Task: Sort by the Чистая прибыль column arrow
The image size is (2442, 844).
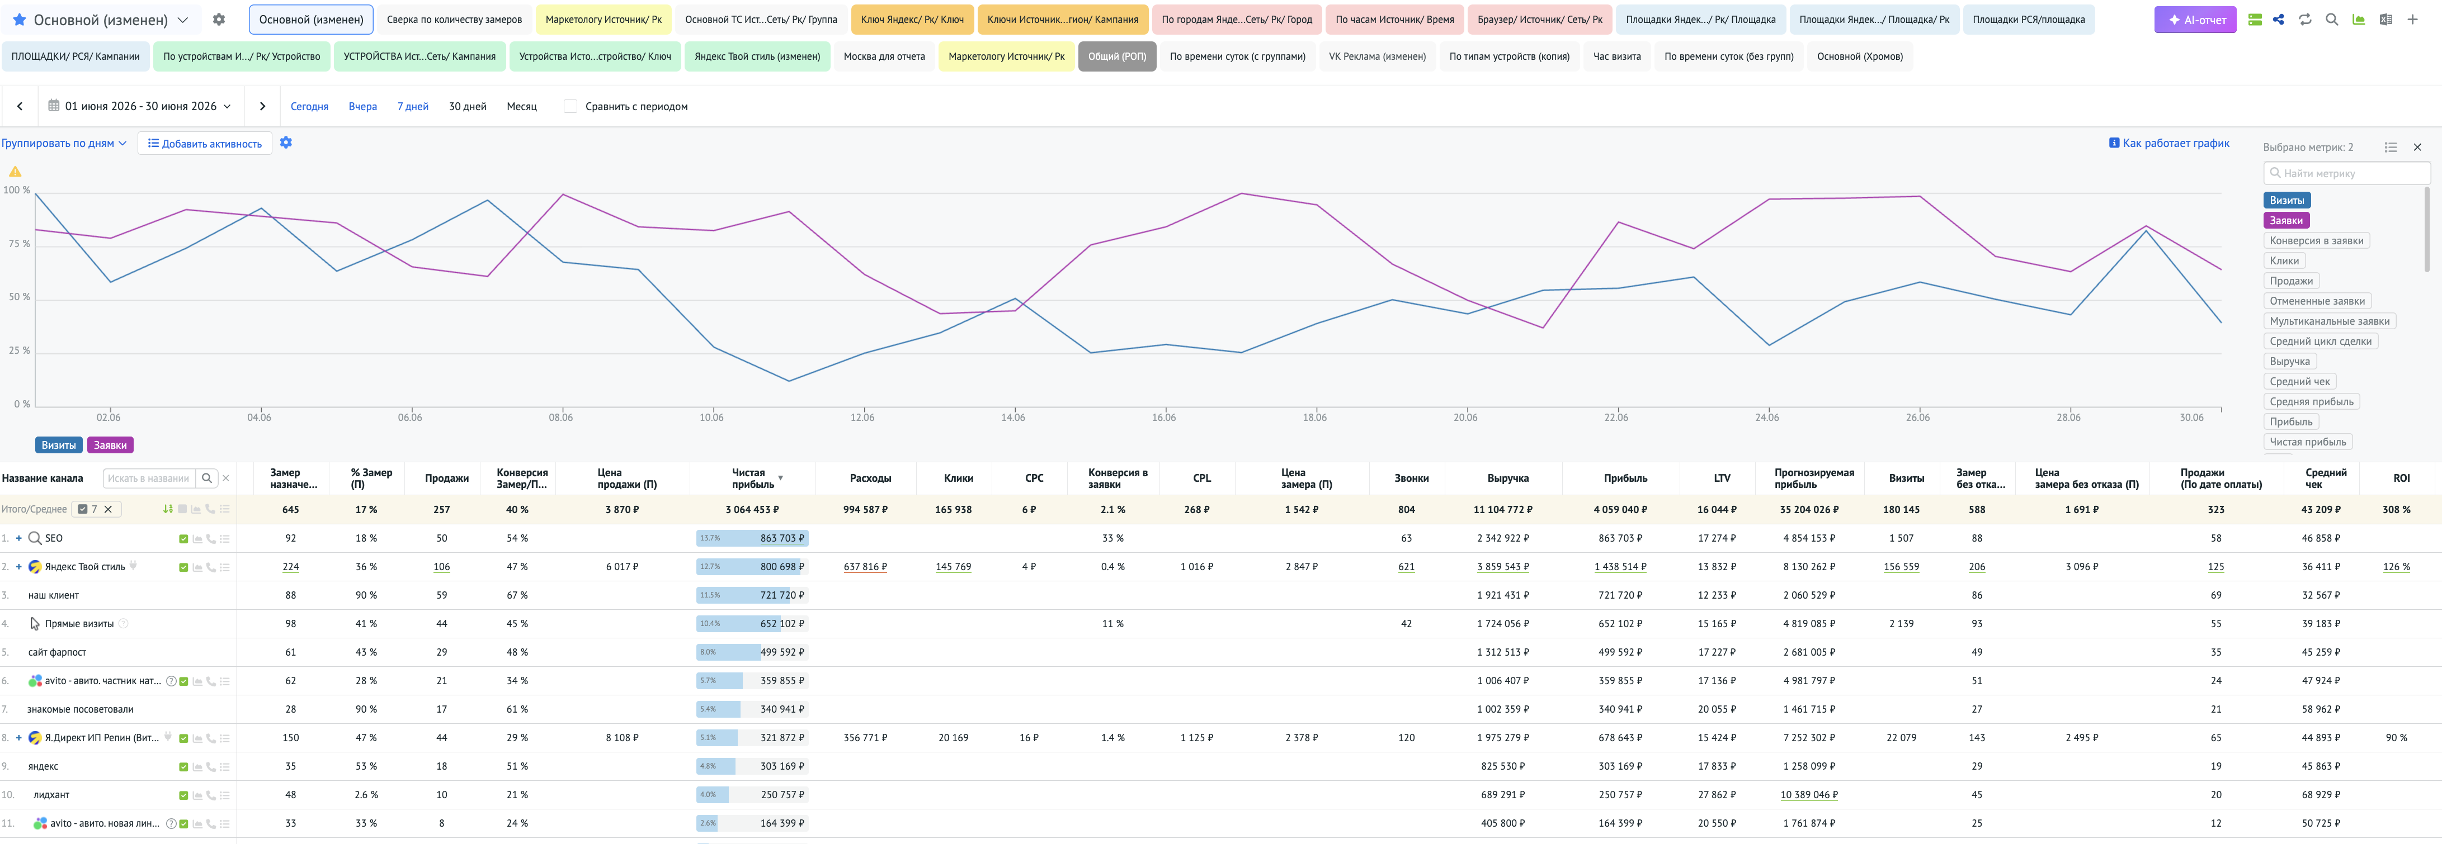Action: (780, 478)
